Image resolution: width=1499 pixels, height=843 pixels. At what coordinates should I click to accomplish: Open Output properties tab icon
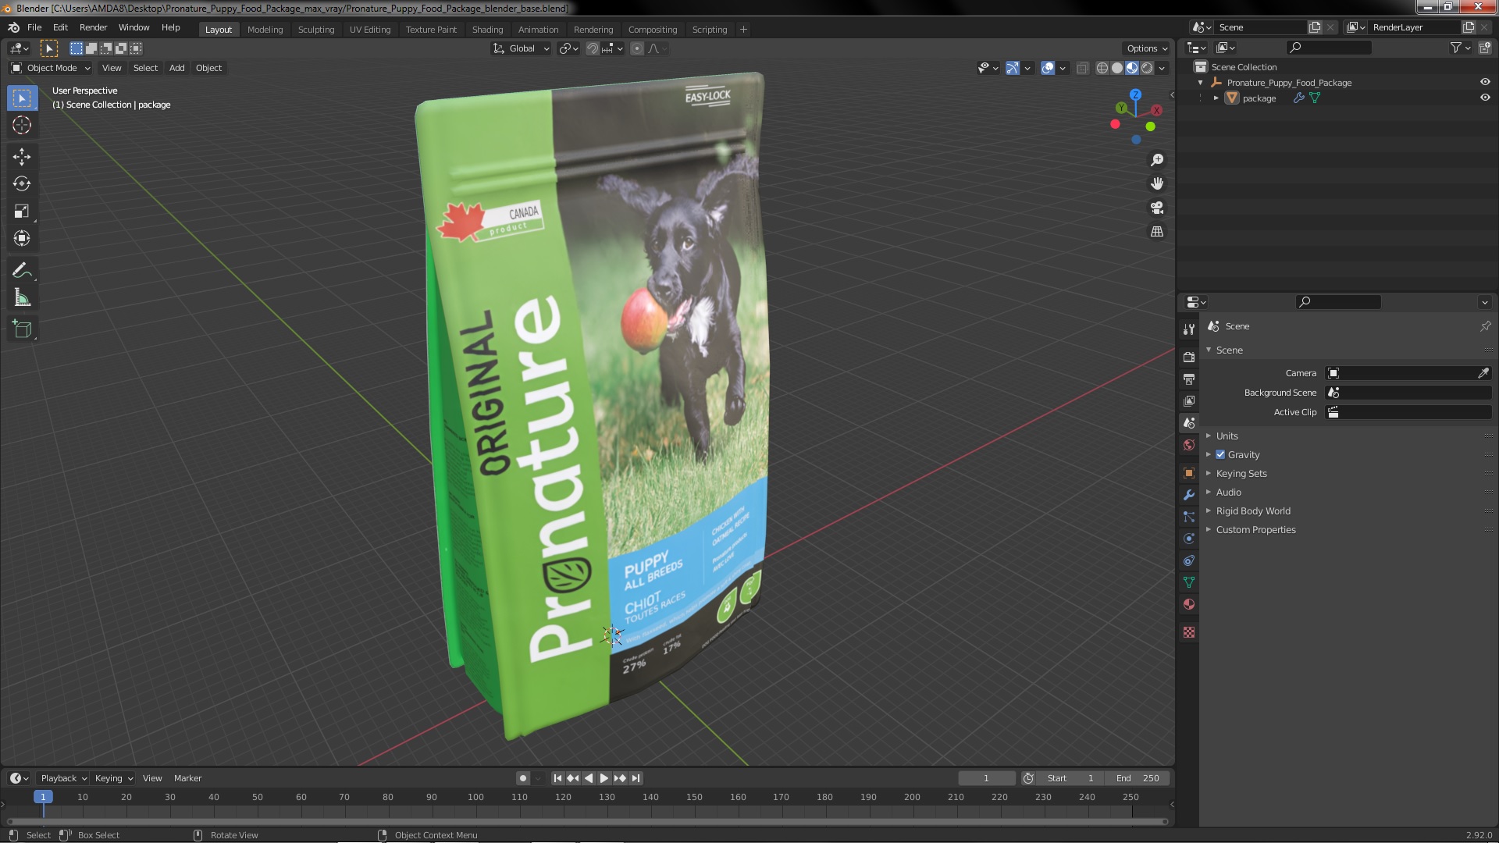[x=1189, y=379]
